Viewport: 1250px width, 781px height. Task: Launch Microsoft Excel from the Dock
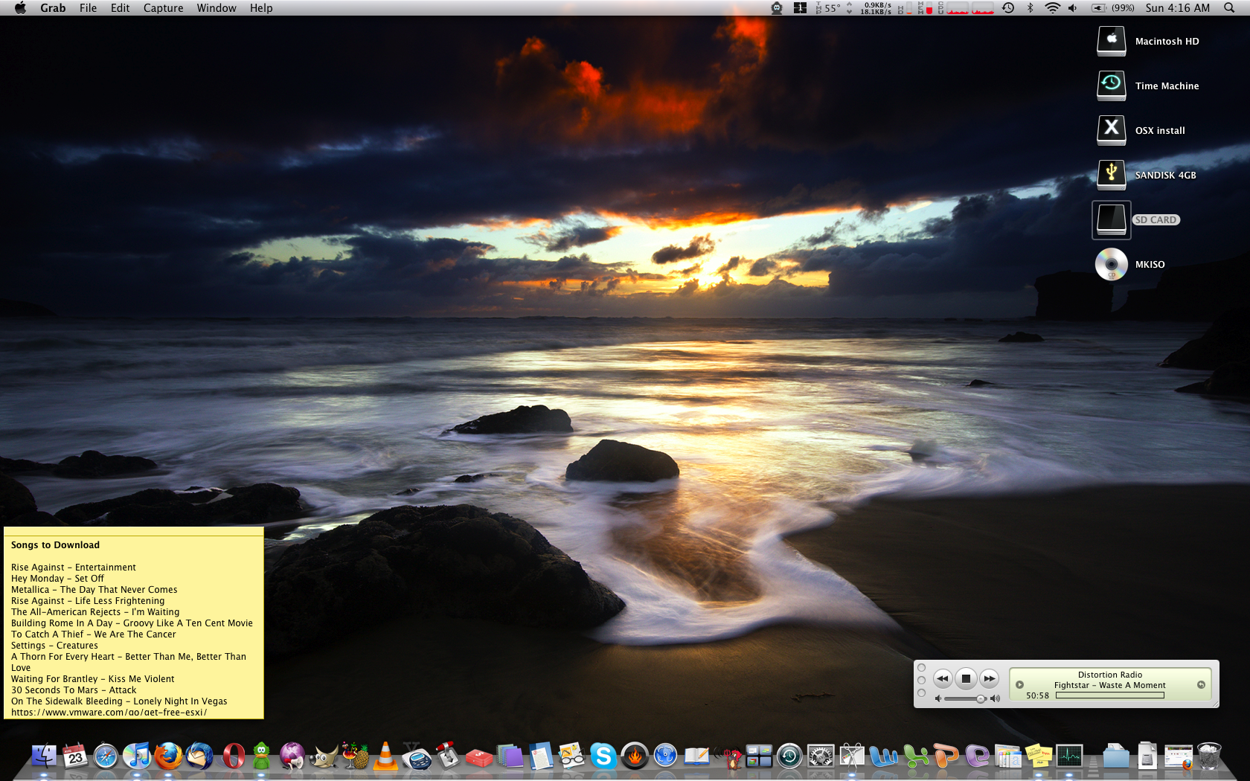point(914,756)
